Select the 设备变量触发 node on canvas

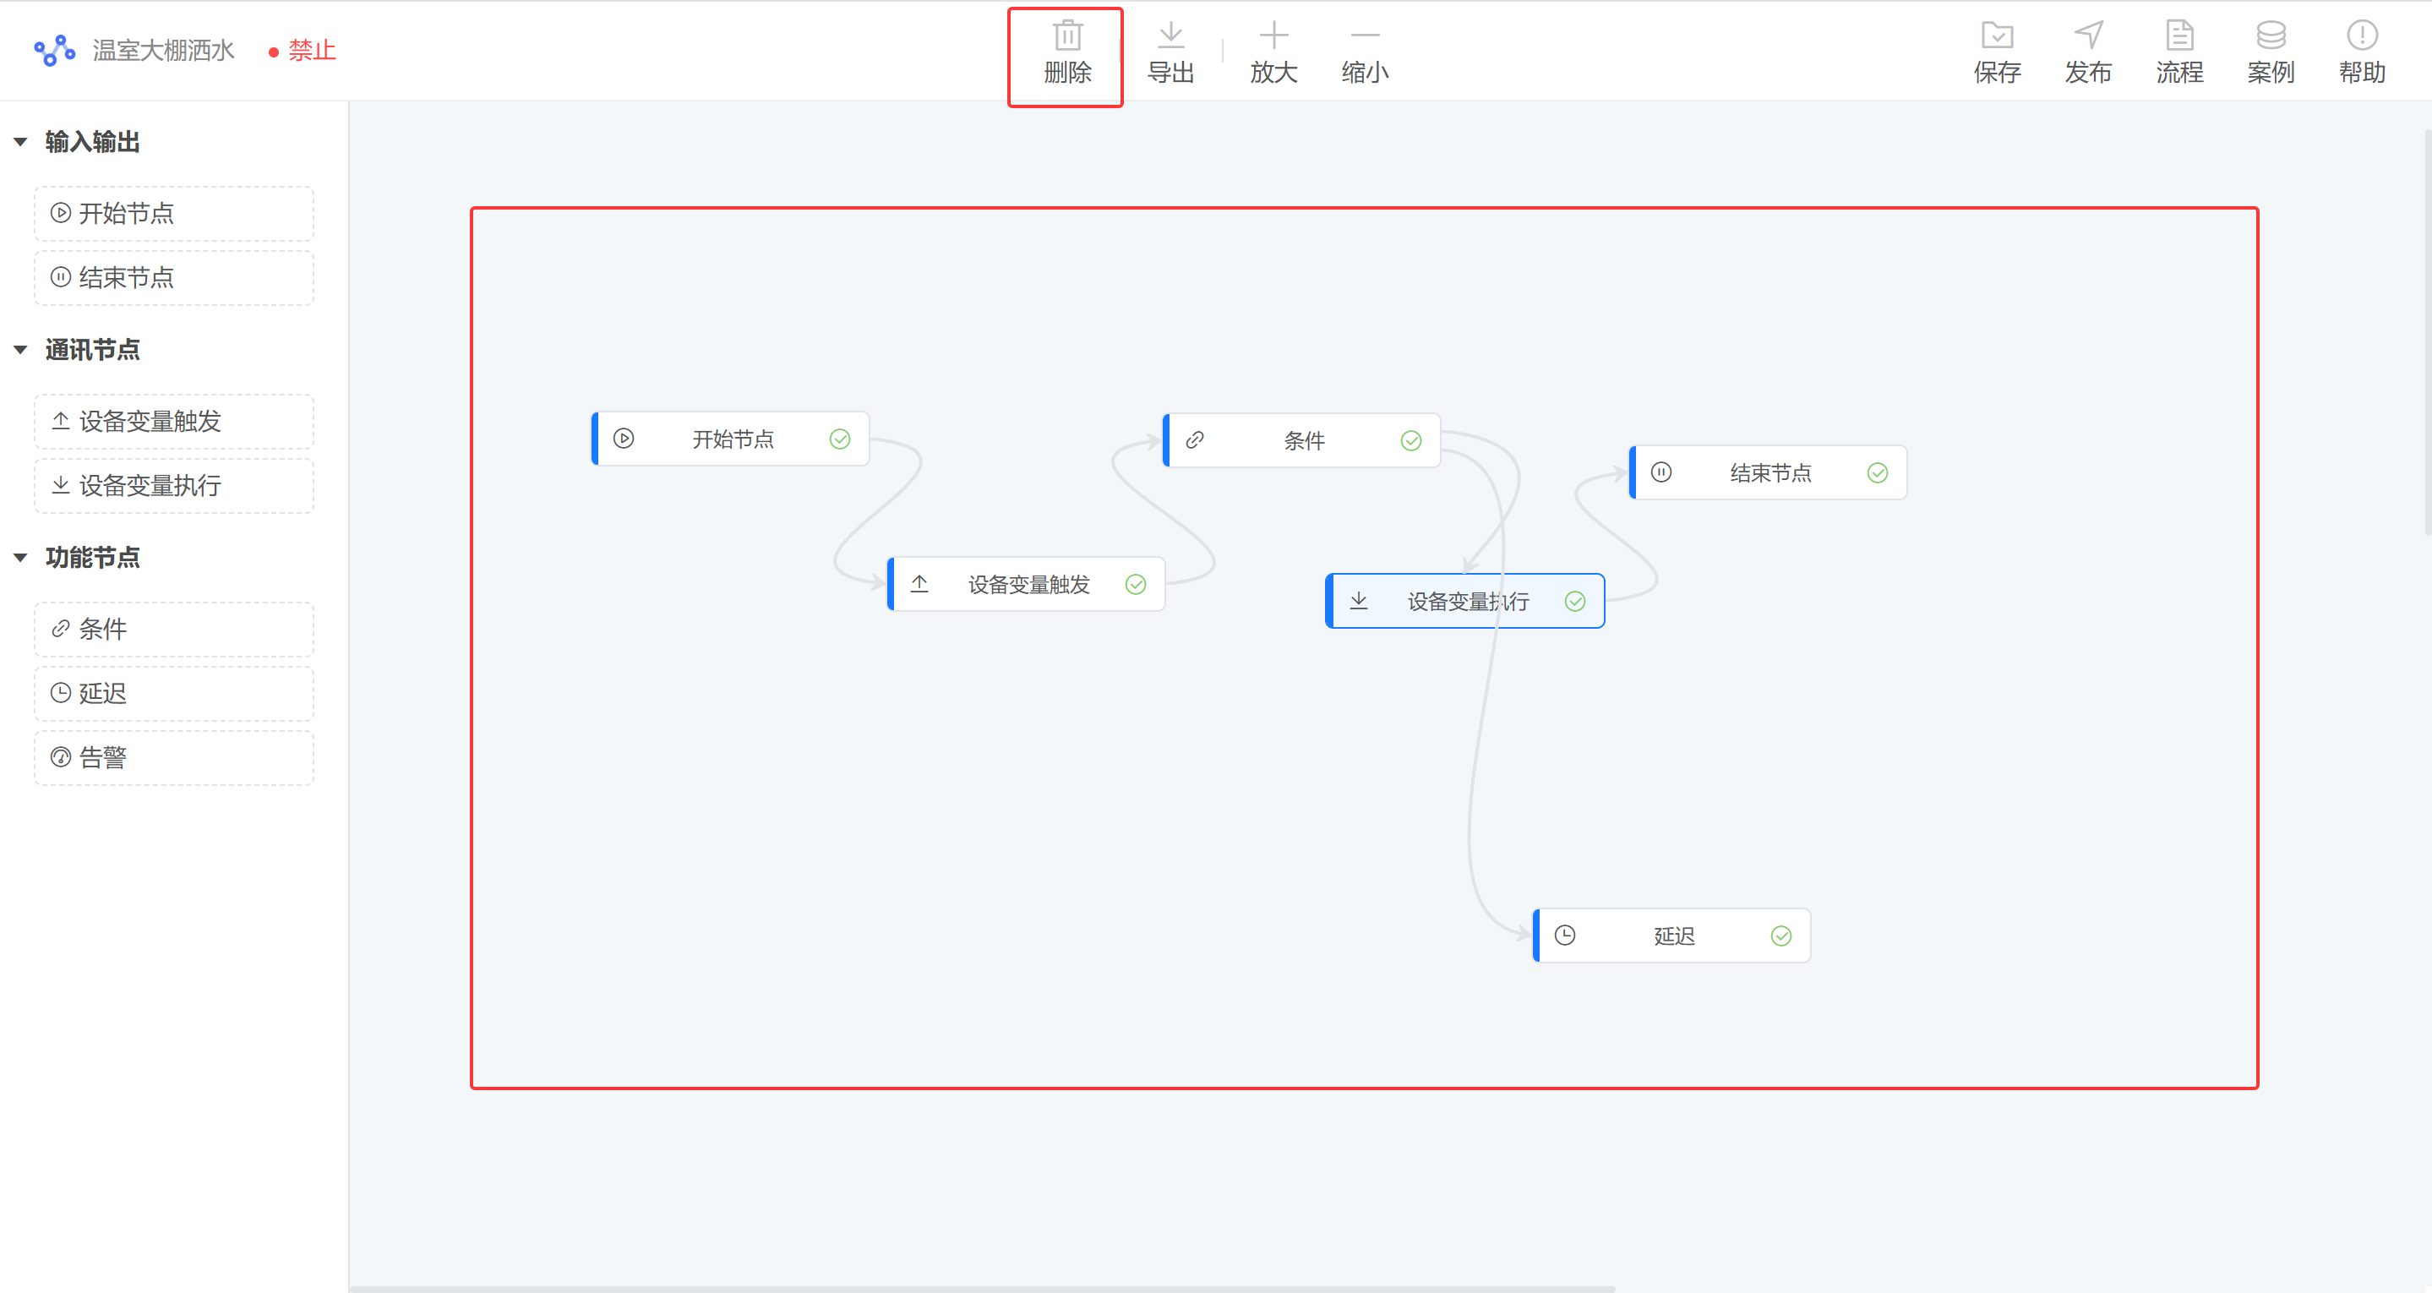[1026, 584]
